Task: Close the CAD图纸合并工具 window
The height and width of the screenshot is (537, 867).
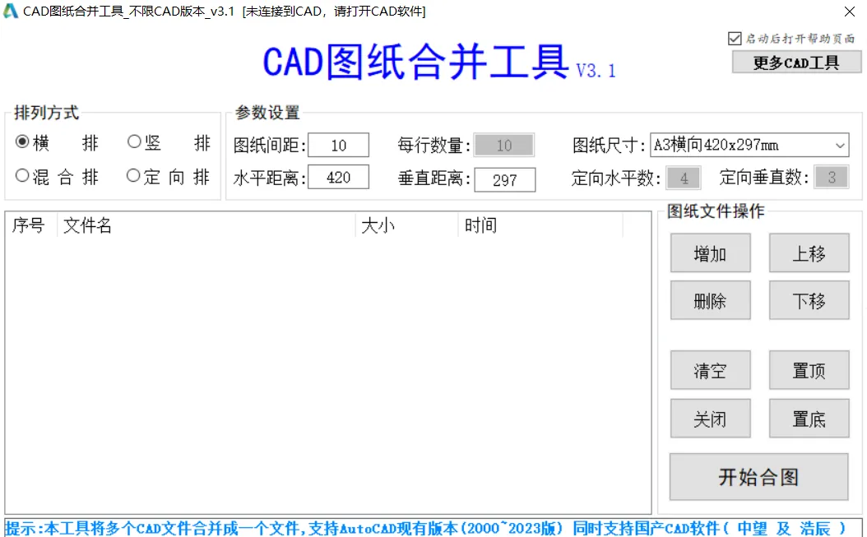Action: pos(849,11)
